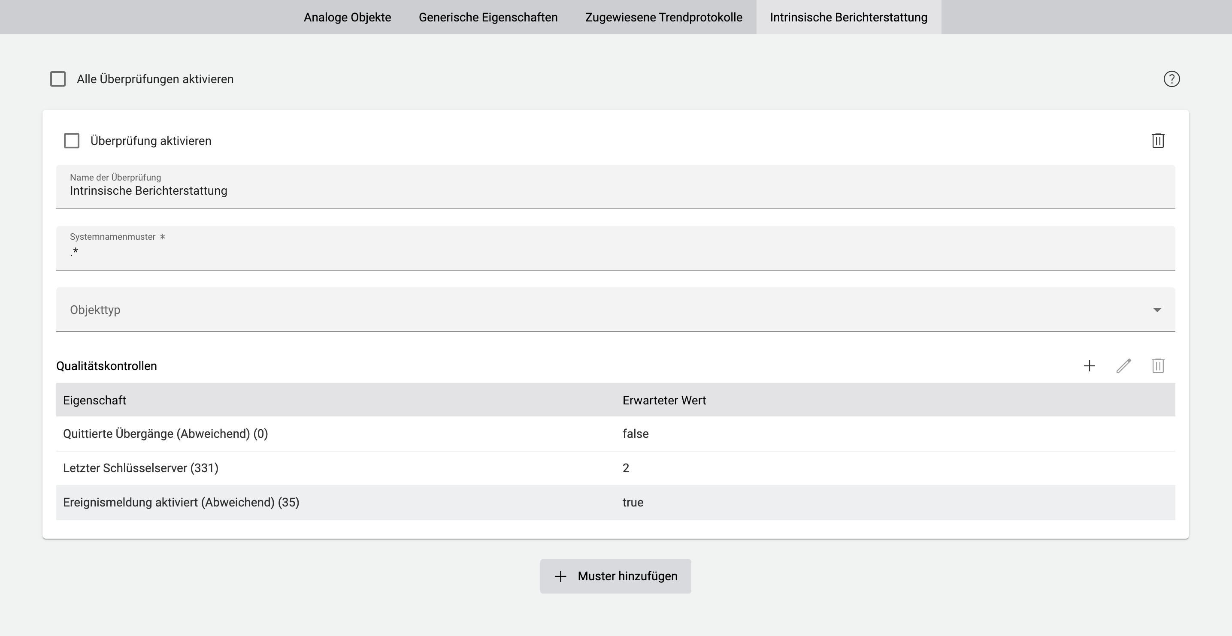Image resolution: width=1232 pixels, height=636 pixels.
Task: Click the trash icon beside Qualitätskontrollen
Action: tap(1158, 365)
